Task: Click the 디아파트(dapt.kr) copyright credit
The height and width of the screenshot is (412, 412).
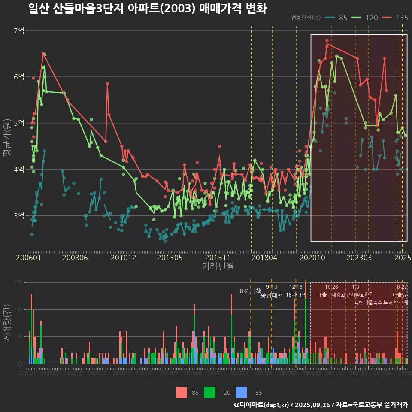Action: 261,405
